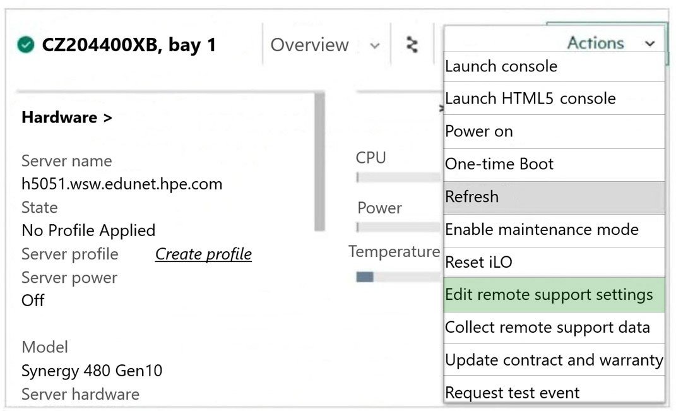
Task: Open the map view icon
Action: (x=412, y=45)
